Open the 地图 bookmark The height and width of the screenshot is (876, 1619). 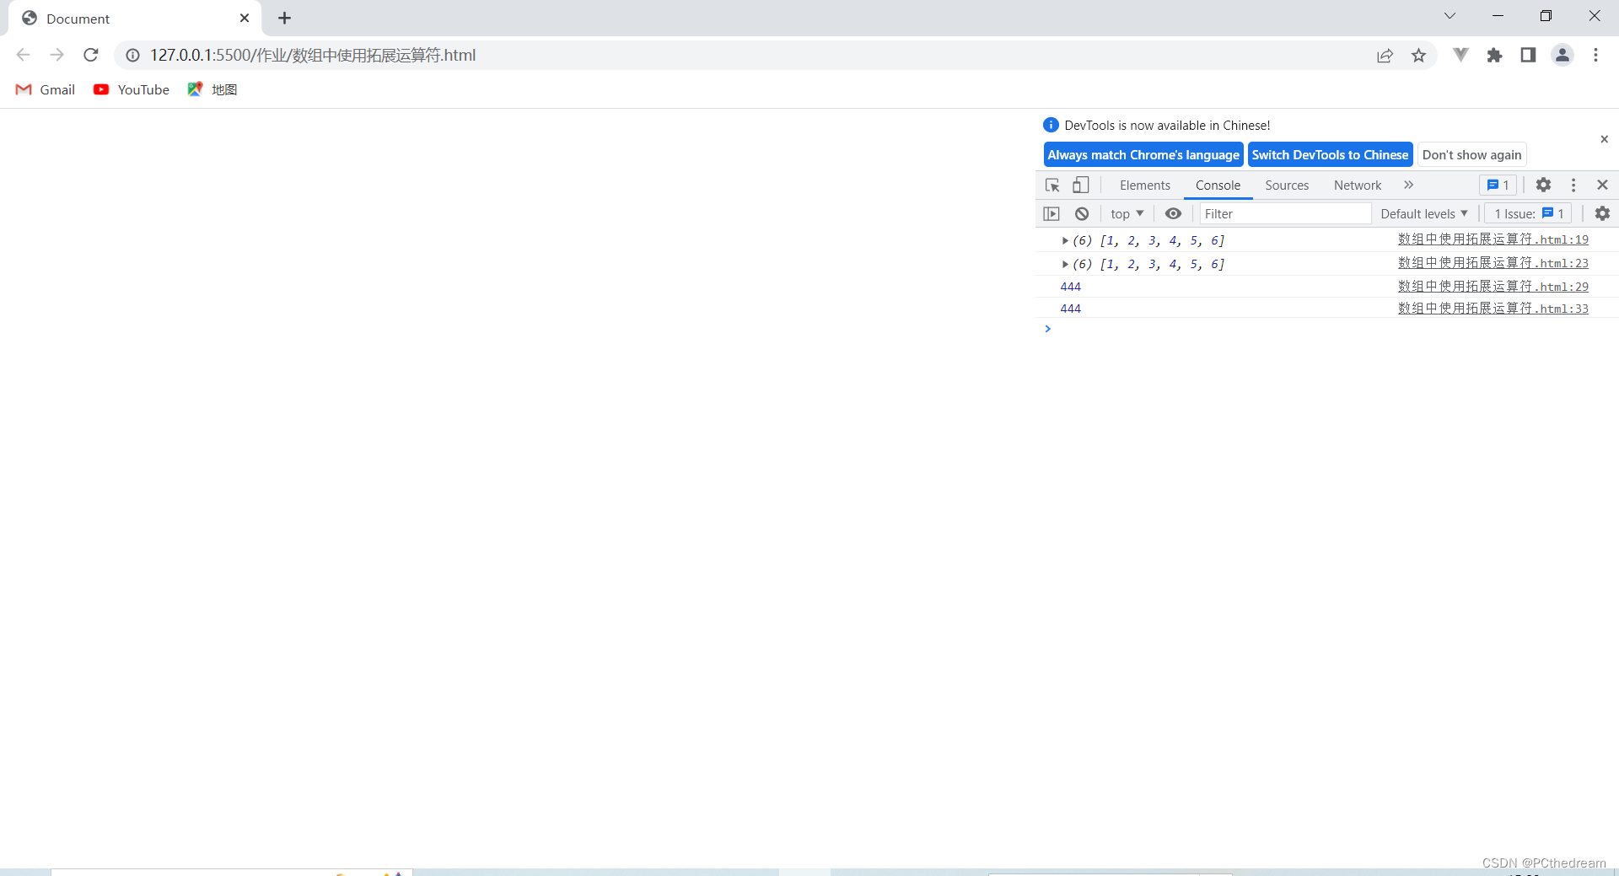coord(212,89)
